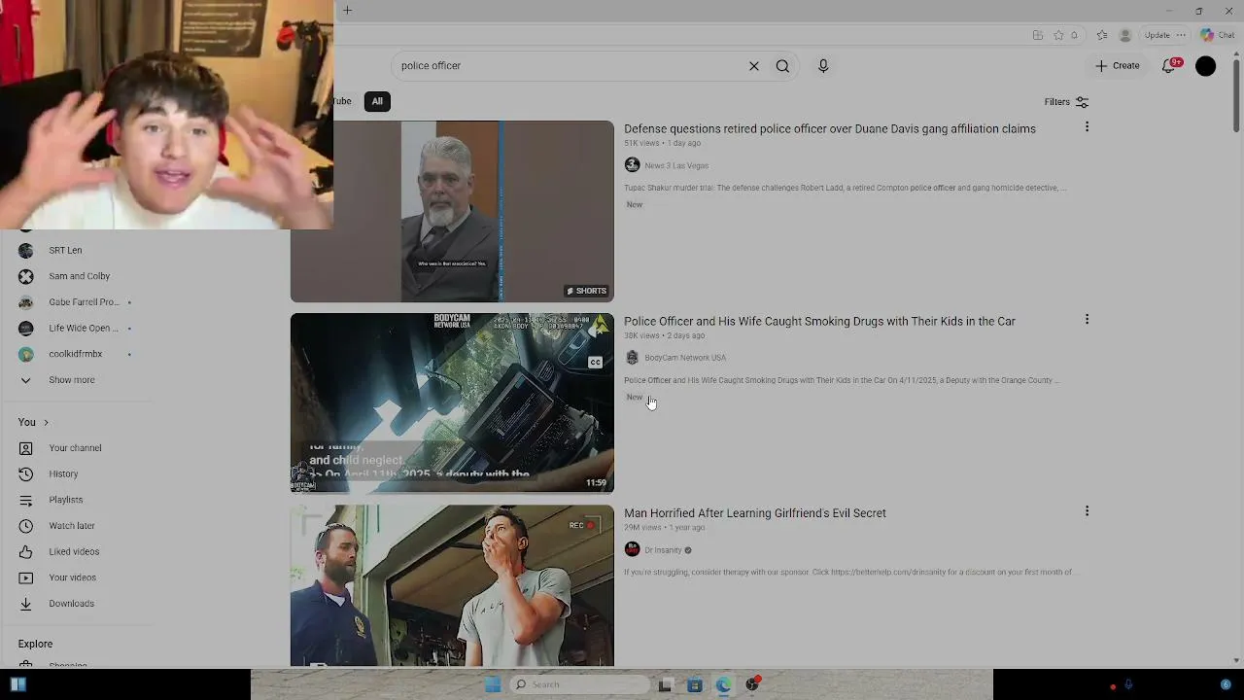Open options for Duane Davis video
1244x700 pixels.
click(1087, 127)
